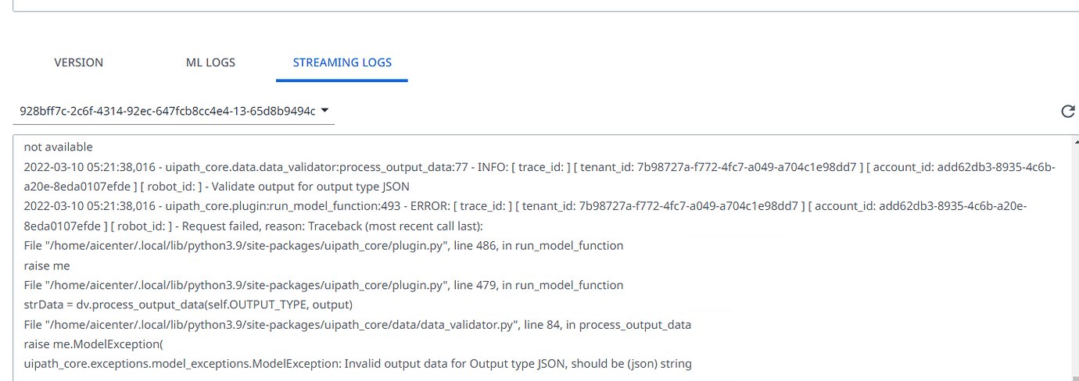Click the plugin.py line 486 traceback entry
Screen dimensions: 1079x381
[324, 246]
